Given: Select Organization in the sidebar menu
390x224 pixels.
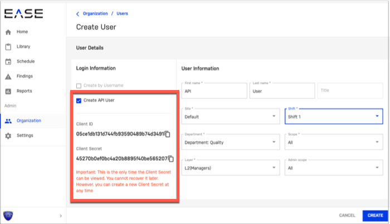Looking at the screenshot, I should click(x=28, y=121).
